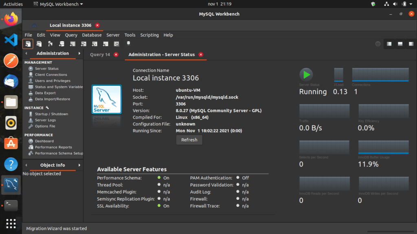Switch to the Query 14 tab

[x=100, y=54]
